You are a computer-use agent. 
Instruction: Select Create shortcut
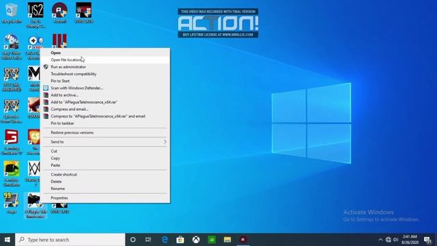105,174
